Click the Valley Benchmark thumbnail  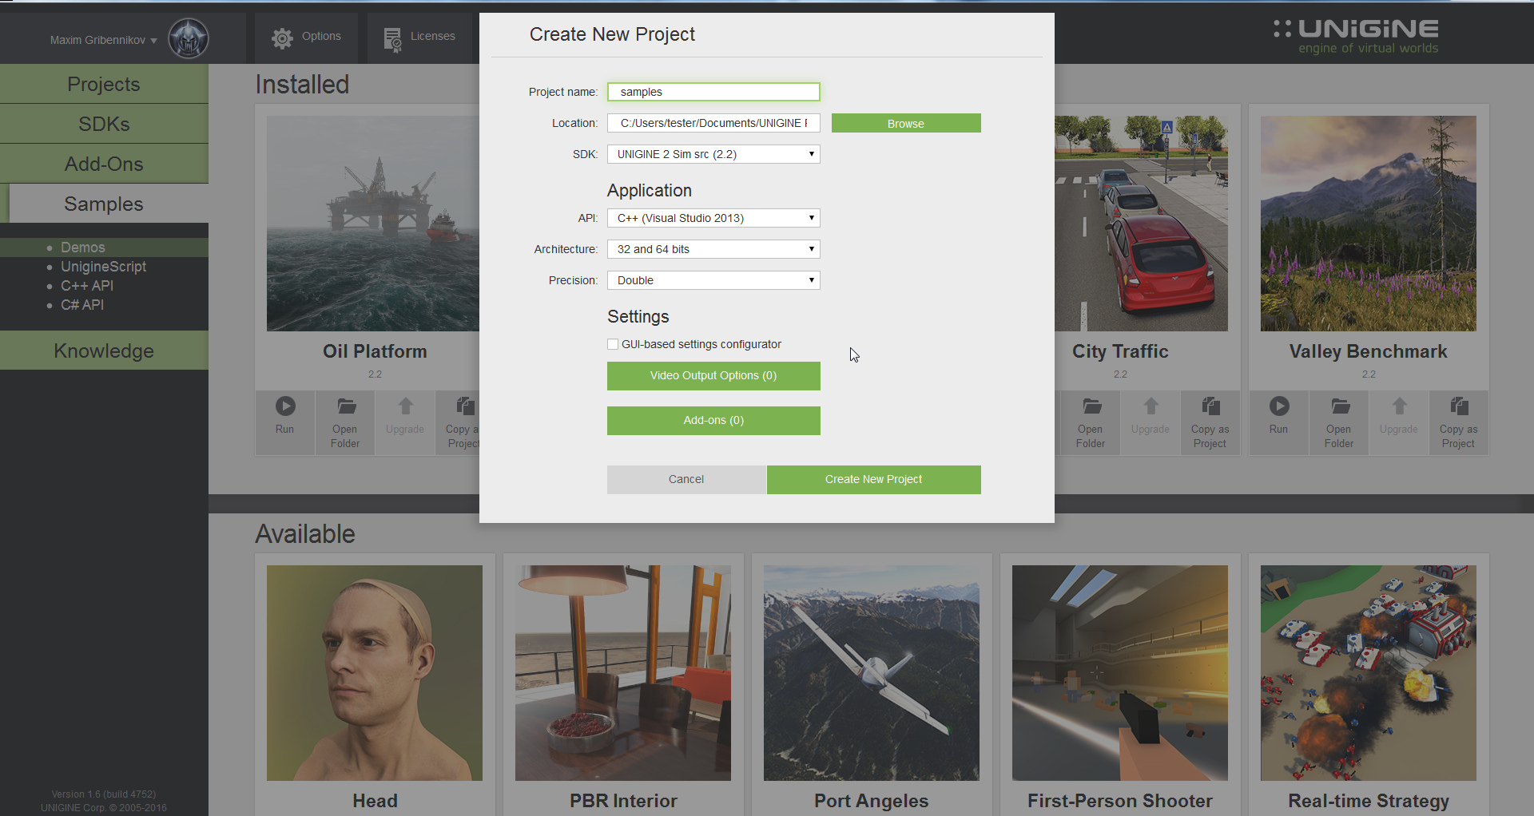[1369, 224]
